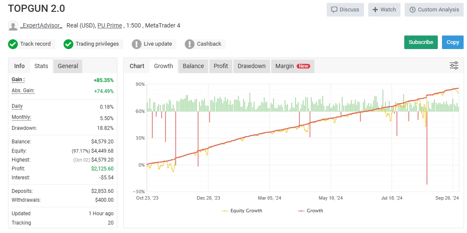Click the 18.82% drawdown value
This screenshot has width=467, height=233.
coord(105,129)
